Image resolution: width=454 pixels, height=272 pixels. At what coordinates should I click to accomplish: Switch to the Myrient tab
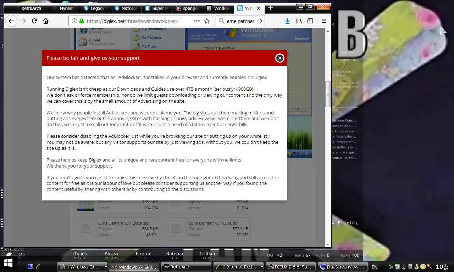click(x=64, y=8)
